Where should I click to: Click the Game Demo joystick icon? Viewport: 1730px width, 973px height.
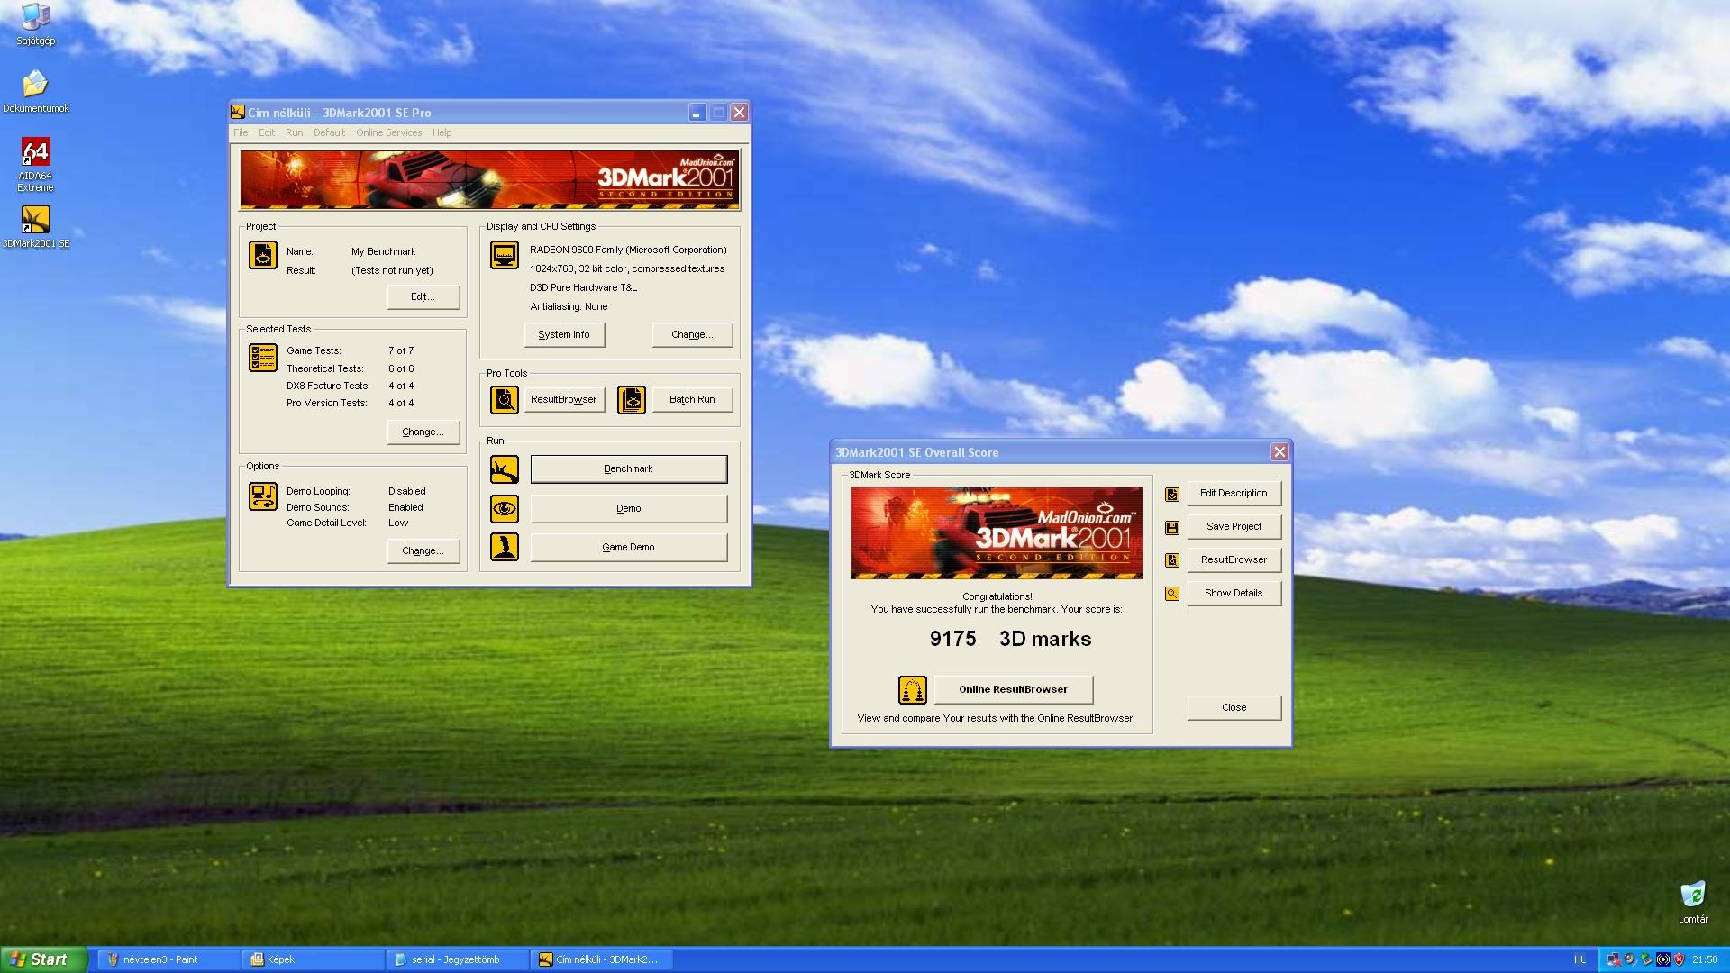pyautogui.click(x=504, y=547)
